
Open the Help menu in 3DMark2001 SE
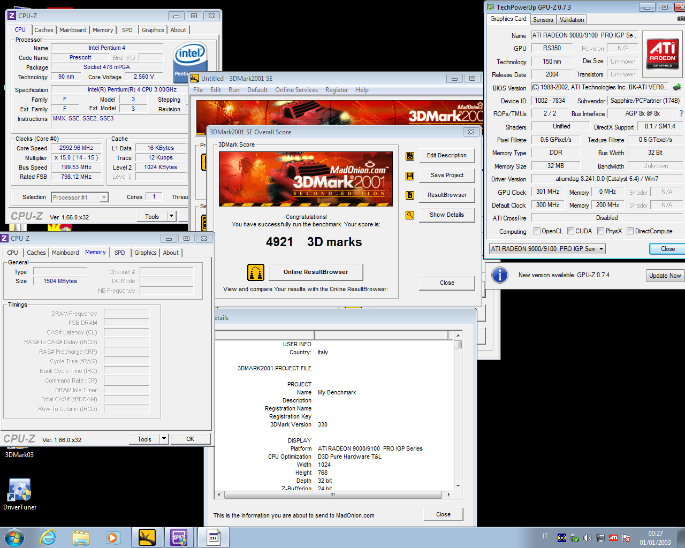pos(362,90)
